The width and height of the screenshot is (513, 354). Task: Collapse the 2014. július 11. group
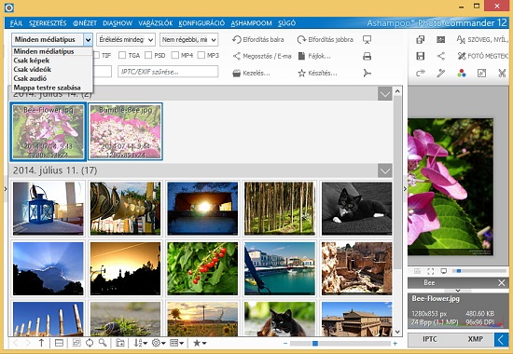(384, 170)
